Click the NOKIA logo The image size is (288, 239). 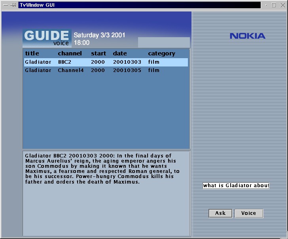coord(247,36)
